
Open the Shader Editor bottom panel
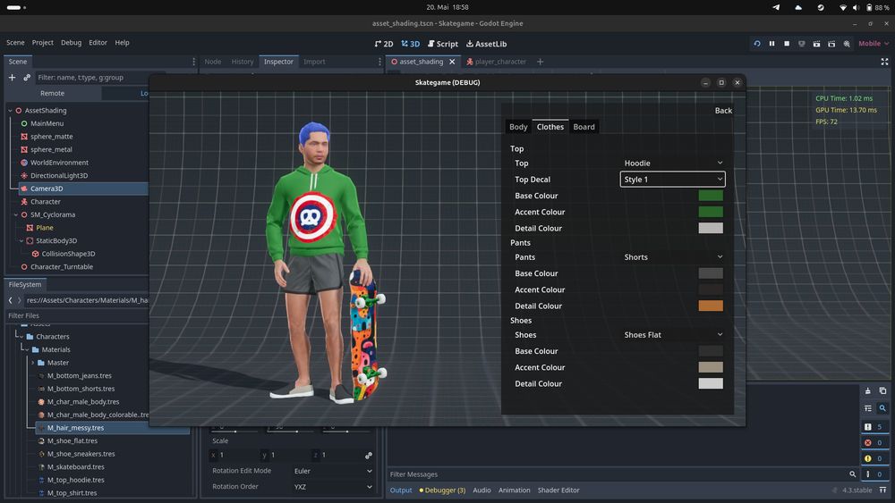[558, 490]
